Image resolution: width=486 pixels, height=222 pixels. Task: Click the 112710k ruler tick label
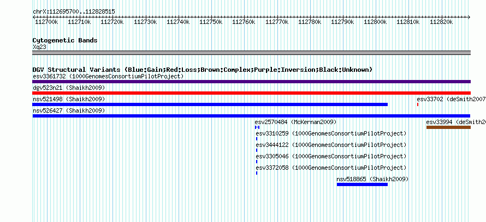coord(79,22)
